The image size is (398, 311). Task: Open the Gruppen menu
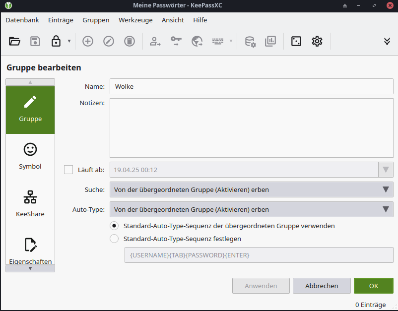coord(96,20)
